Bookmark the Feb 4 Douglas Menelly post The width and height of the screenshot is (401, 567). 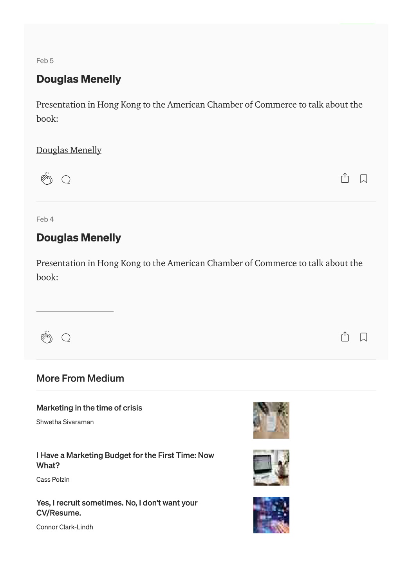tap(363, 337)
